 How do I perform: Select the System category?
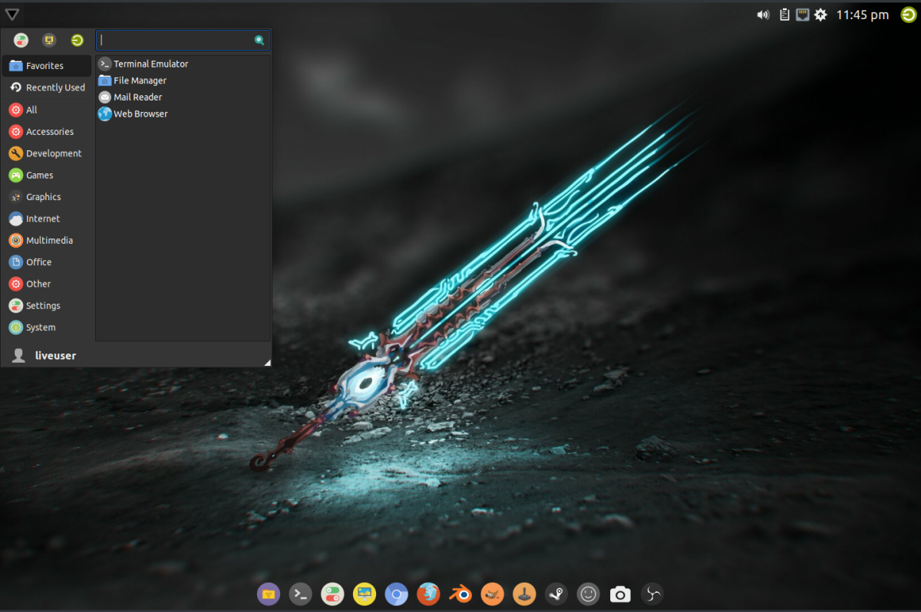[x=47, y=327]
